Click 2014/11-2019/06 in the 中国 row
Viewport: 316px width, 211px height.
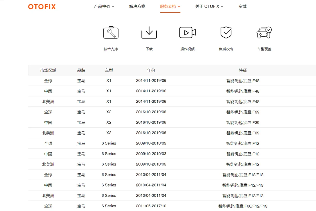[x=151, y=91]
